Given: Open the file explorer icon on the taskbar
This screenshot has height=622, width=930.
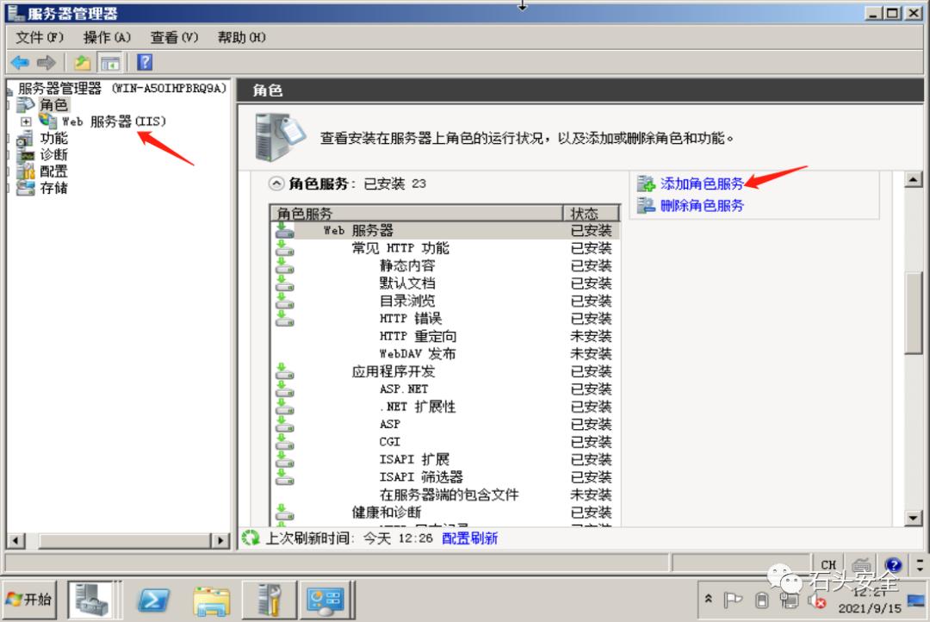Looking at the screenshot, I should coord(212,600).
